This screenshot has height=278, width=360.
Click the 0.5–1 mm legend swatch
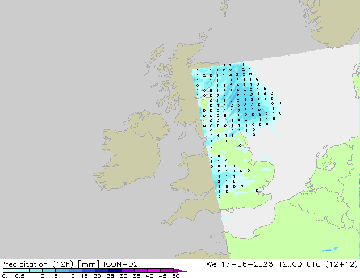[23, 271]
